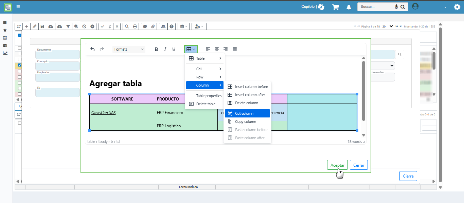Click the notification bell icon

(349, 7)
